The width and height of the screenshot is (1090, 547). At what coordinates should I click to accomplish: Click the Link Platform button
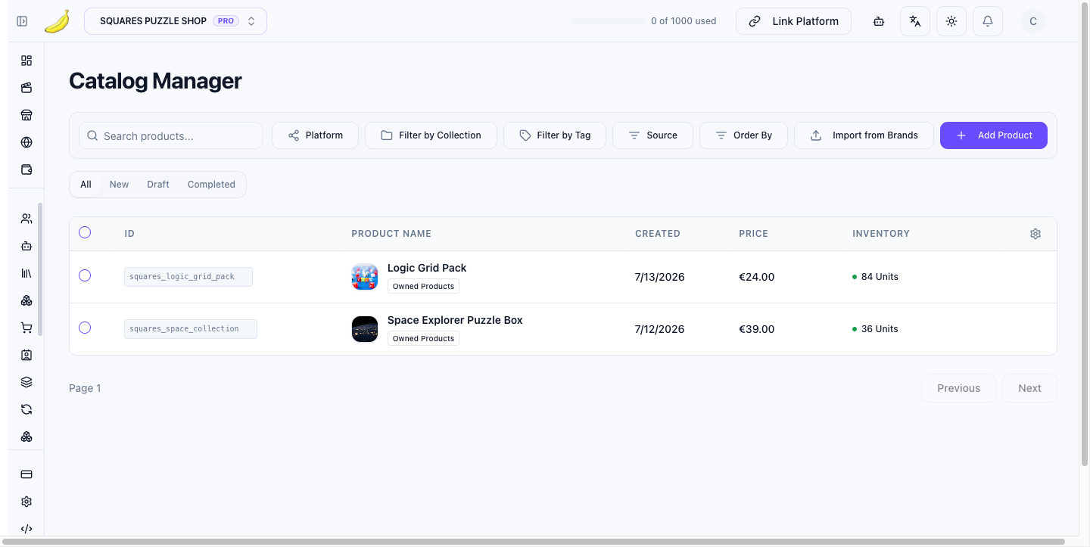tap(793, 21)
